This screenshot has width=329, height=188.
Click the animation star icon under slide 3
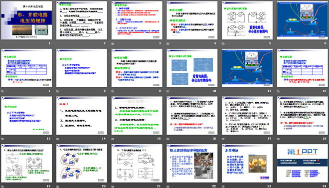tap(113, 44)
